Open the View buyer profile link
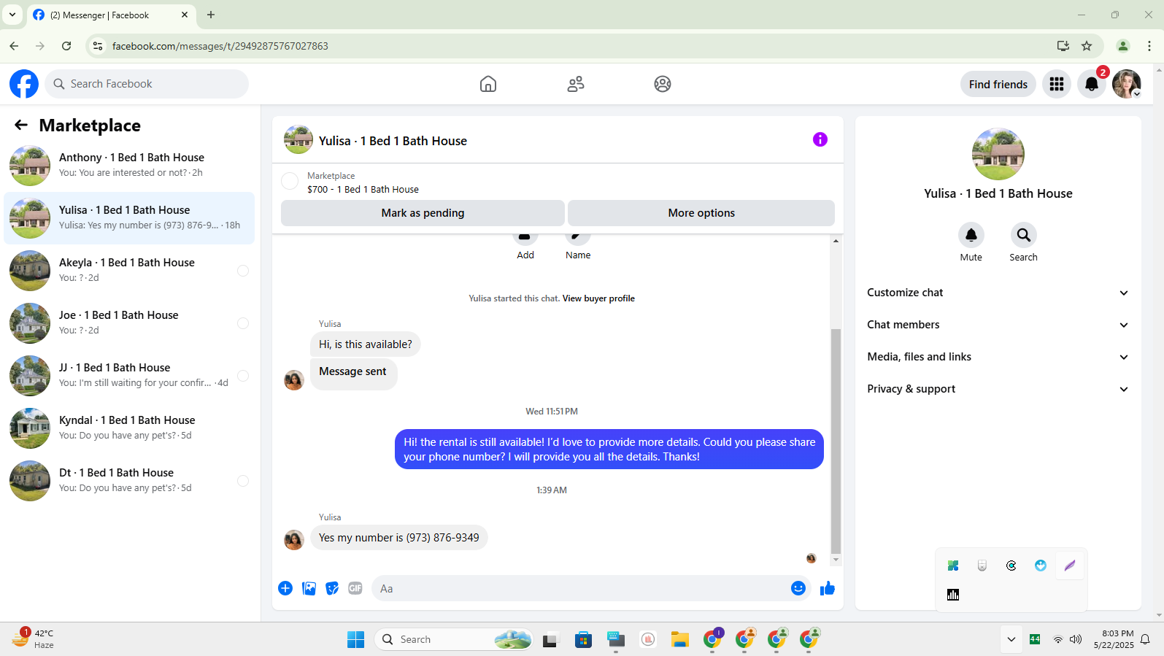The height and width of the screenshot is (656, 1164). (x=598, y=298)
